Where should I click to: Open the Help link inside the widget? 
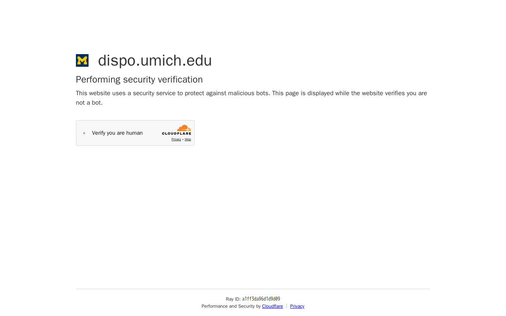coord(188,139)
